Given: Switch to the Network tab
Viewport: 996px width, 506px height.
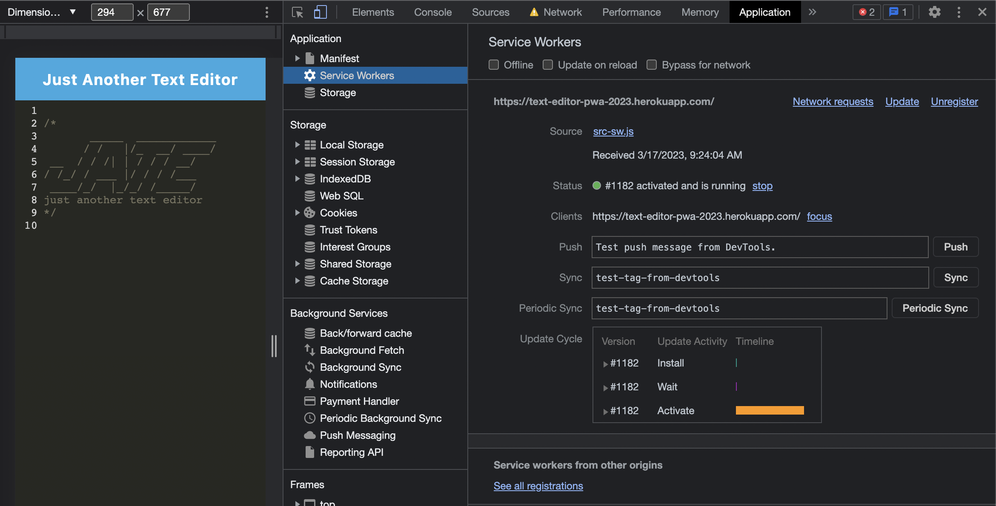Looking at the screenshot, I should pos(562,12).
